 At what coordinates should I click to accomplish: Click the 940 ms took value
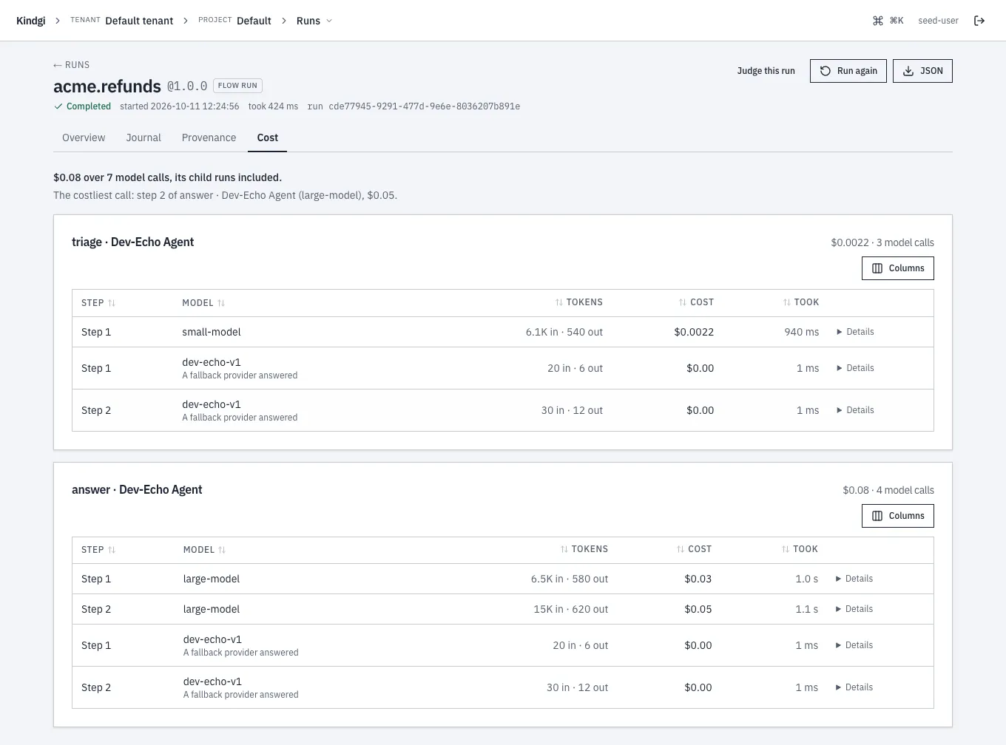click(802, 332)
